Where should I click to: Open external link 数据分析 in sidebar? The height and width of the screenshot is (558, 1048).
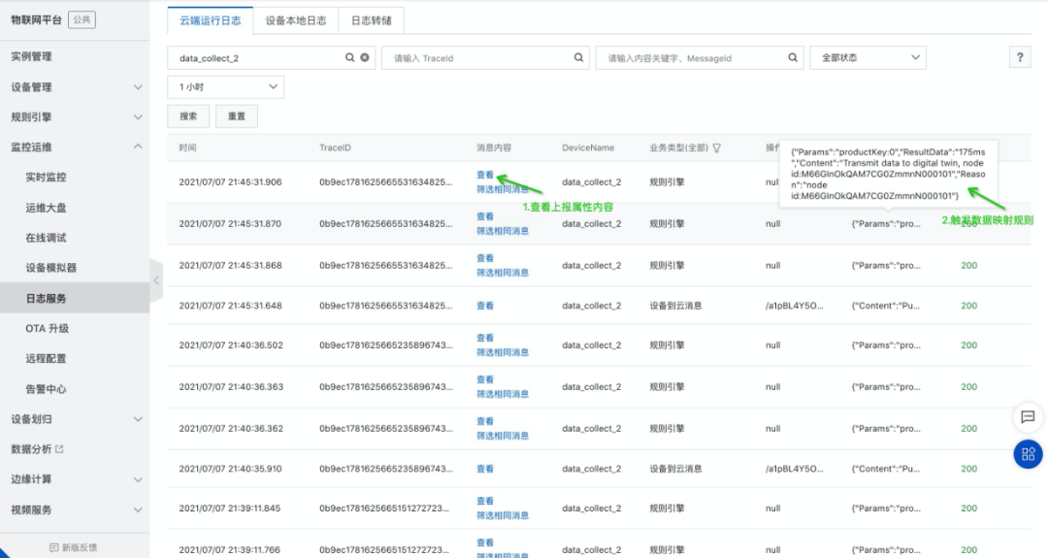(38, 449)
